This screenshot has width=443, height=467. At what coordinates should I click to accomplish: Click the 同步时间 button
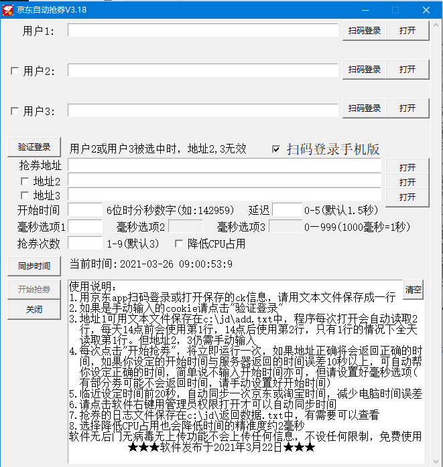(34, 266)
